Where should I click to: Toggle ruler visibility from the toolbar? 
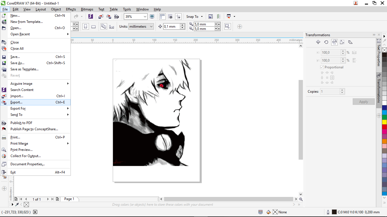(162, 16)
